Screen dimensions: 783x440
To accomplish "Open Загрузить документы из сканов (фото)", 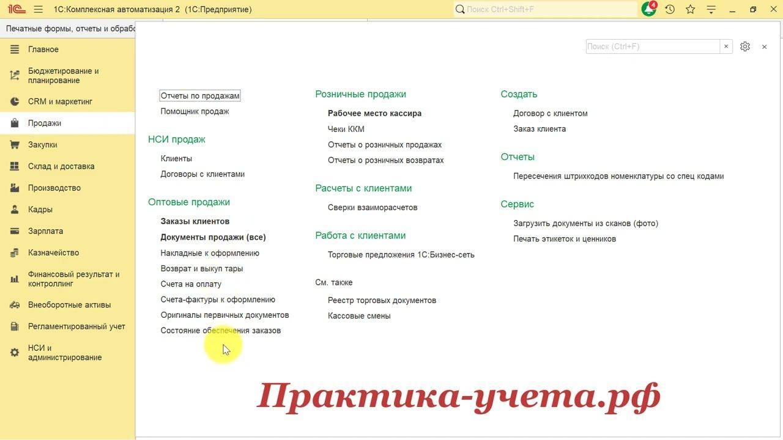I will pos(586,223).
